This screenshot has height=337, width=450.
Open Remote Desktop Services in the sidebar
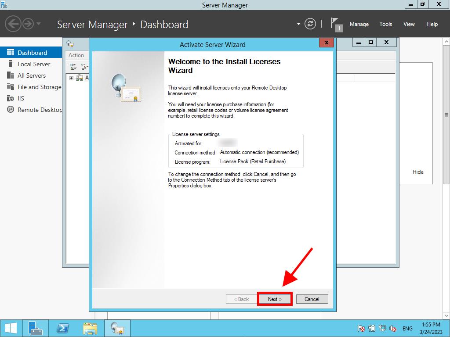coord(31,110)
